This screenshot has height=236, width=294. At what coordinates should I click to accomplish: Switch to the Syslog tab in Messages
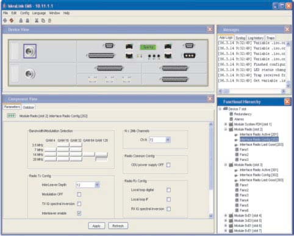pyautogui.click(x=240, y=38)
